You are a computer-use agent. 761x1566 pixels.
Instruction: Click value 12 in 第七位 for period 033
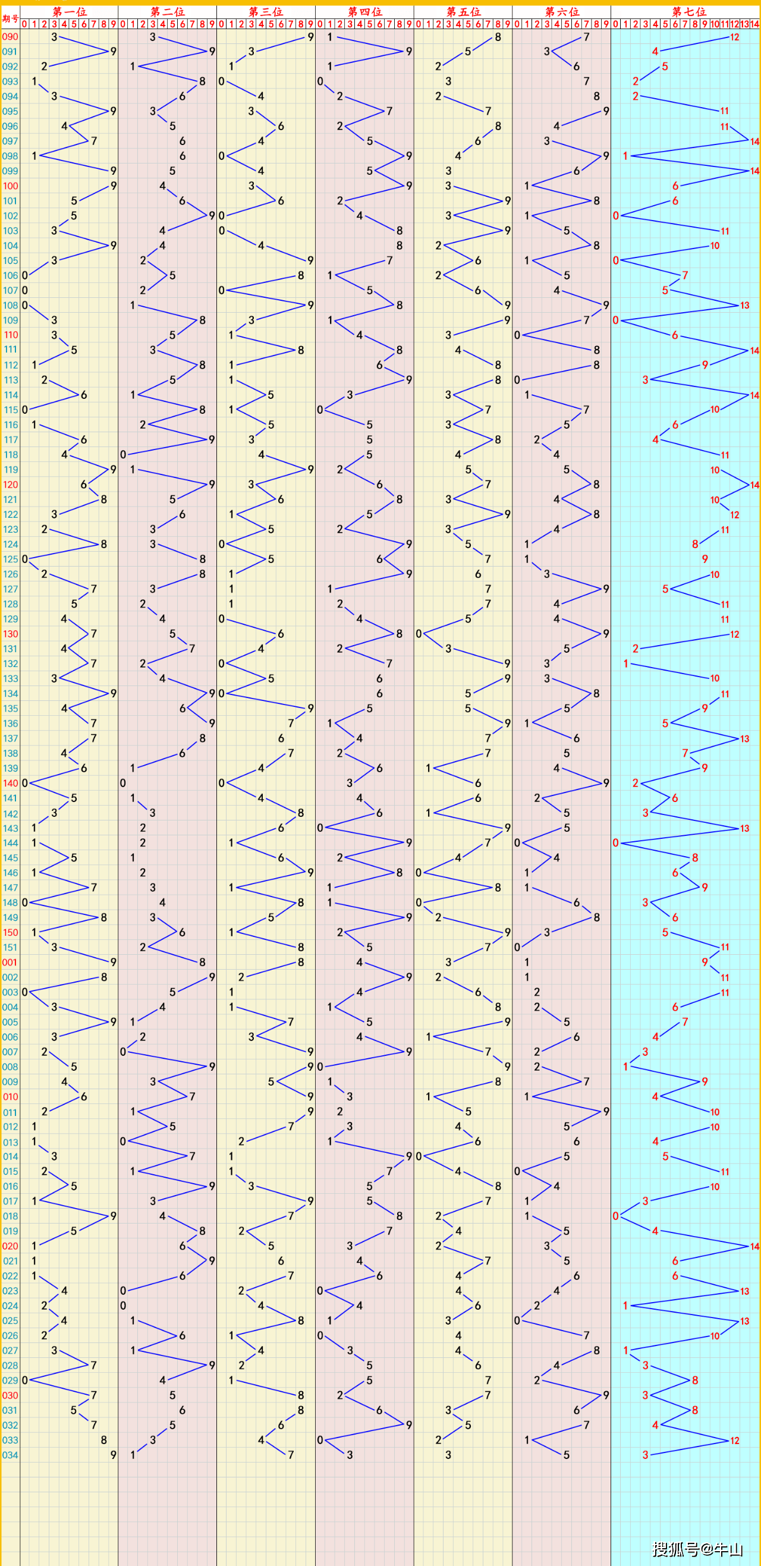(735, 1440)
